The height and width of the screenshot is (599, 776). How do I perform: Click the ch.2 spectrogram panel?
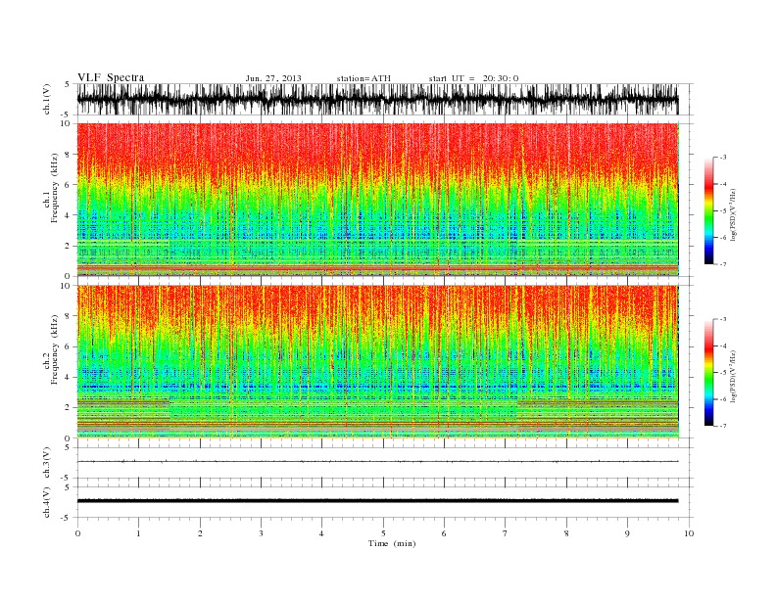pyautogui.click(x=378, y=362)
